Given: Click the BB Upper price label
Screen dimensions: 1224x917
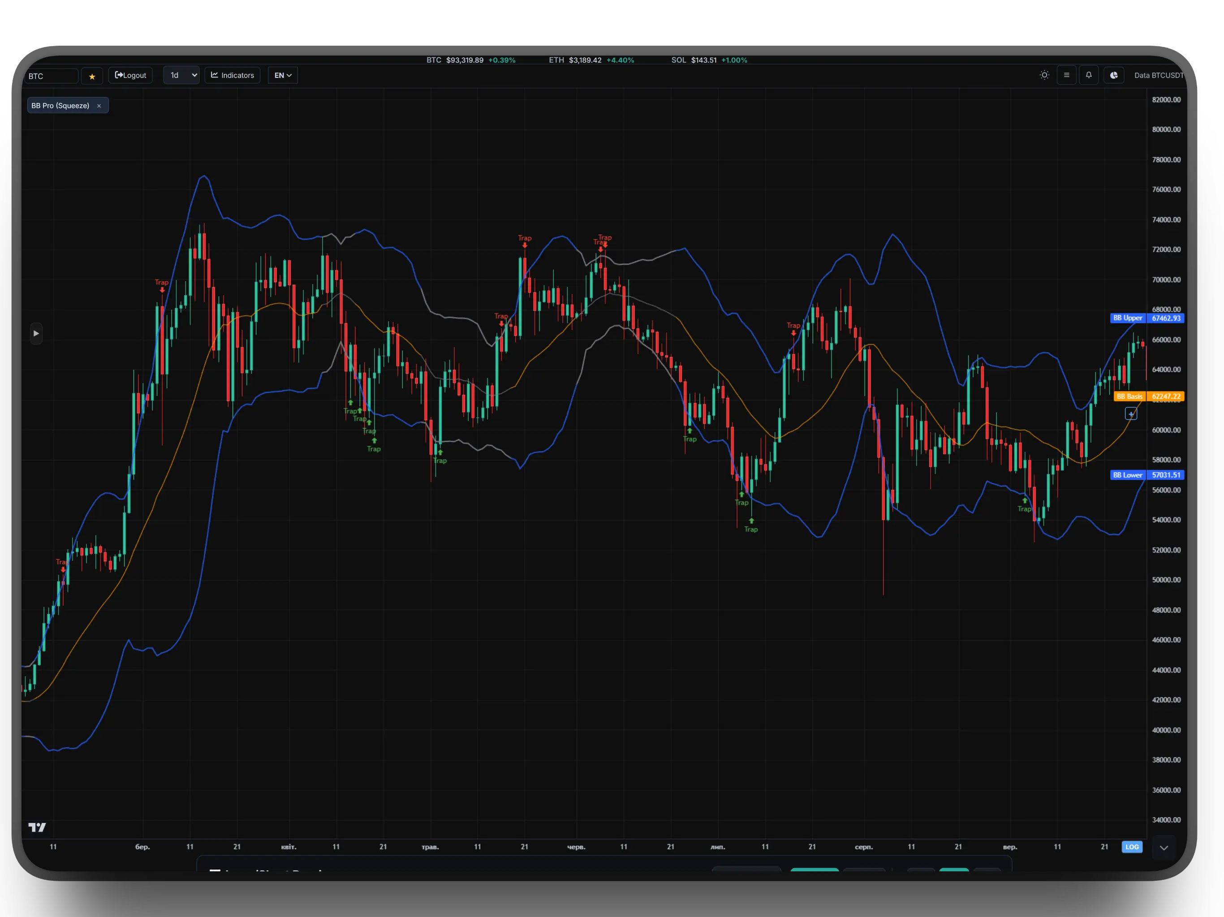Looking at the screenshot, I should coord(1128,318).
